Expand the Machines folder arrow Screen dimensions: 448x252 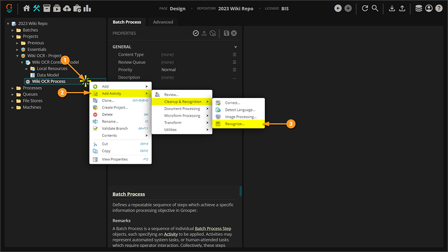[x=13, y=107]
